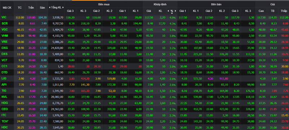
Task: Select the Bên mua header group
Action: [104, 4]
